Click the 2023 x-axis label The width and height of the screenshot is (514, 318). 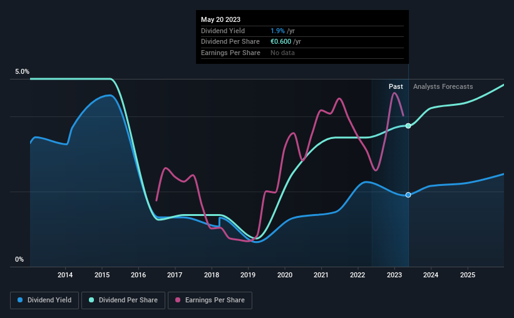[394, 275]
